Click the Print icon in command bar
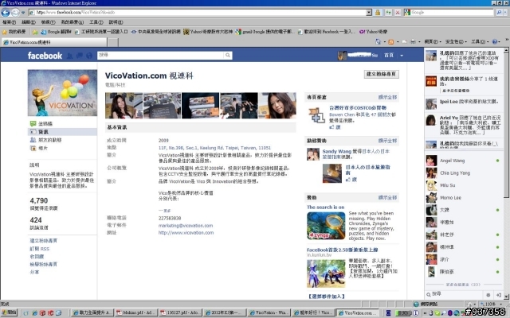The width and height of the screenshot is (510, 318). 413,42
